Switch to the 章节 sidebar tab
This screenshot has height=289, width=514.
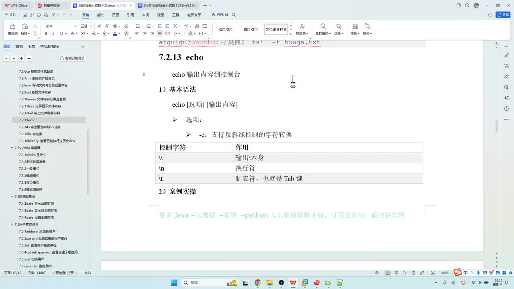point(19,47)
